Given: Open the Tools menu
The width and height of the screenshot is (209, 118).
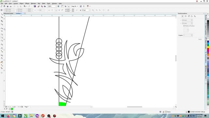Looking at the screenshot, I should (49, 4).
